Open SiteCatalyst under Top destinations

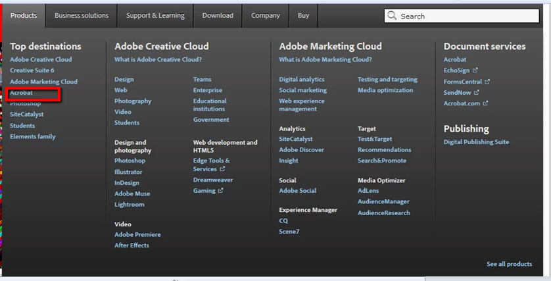[27, 115]
